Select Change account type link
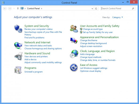The image size is (139, 104). point(93,29)
